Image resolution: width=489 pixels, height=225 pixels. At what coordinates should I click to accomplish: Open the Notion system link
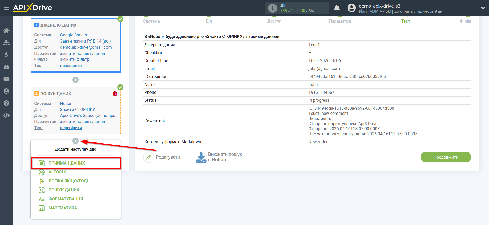pyautogui.click(x=66, y=103)
